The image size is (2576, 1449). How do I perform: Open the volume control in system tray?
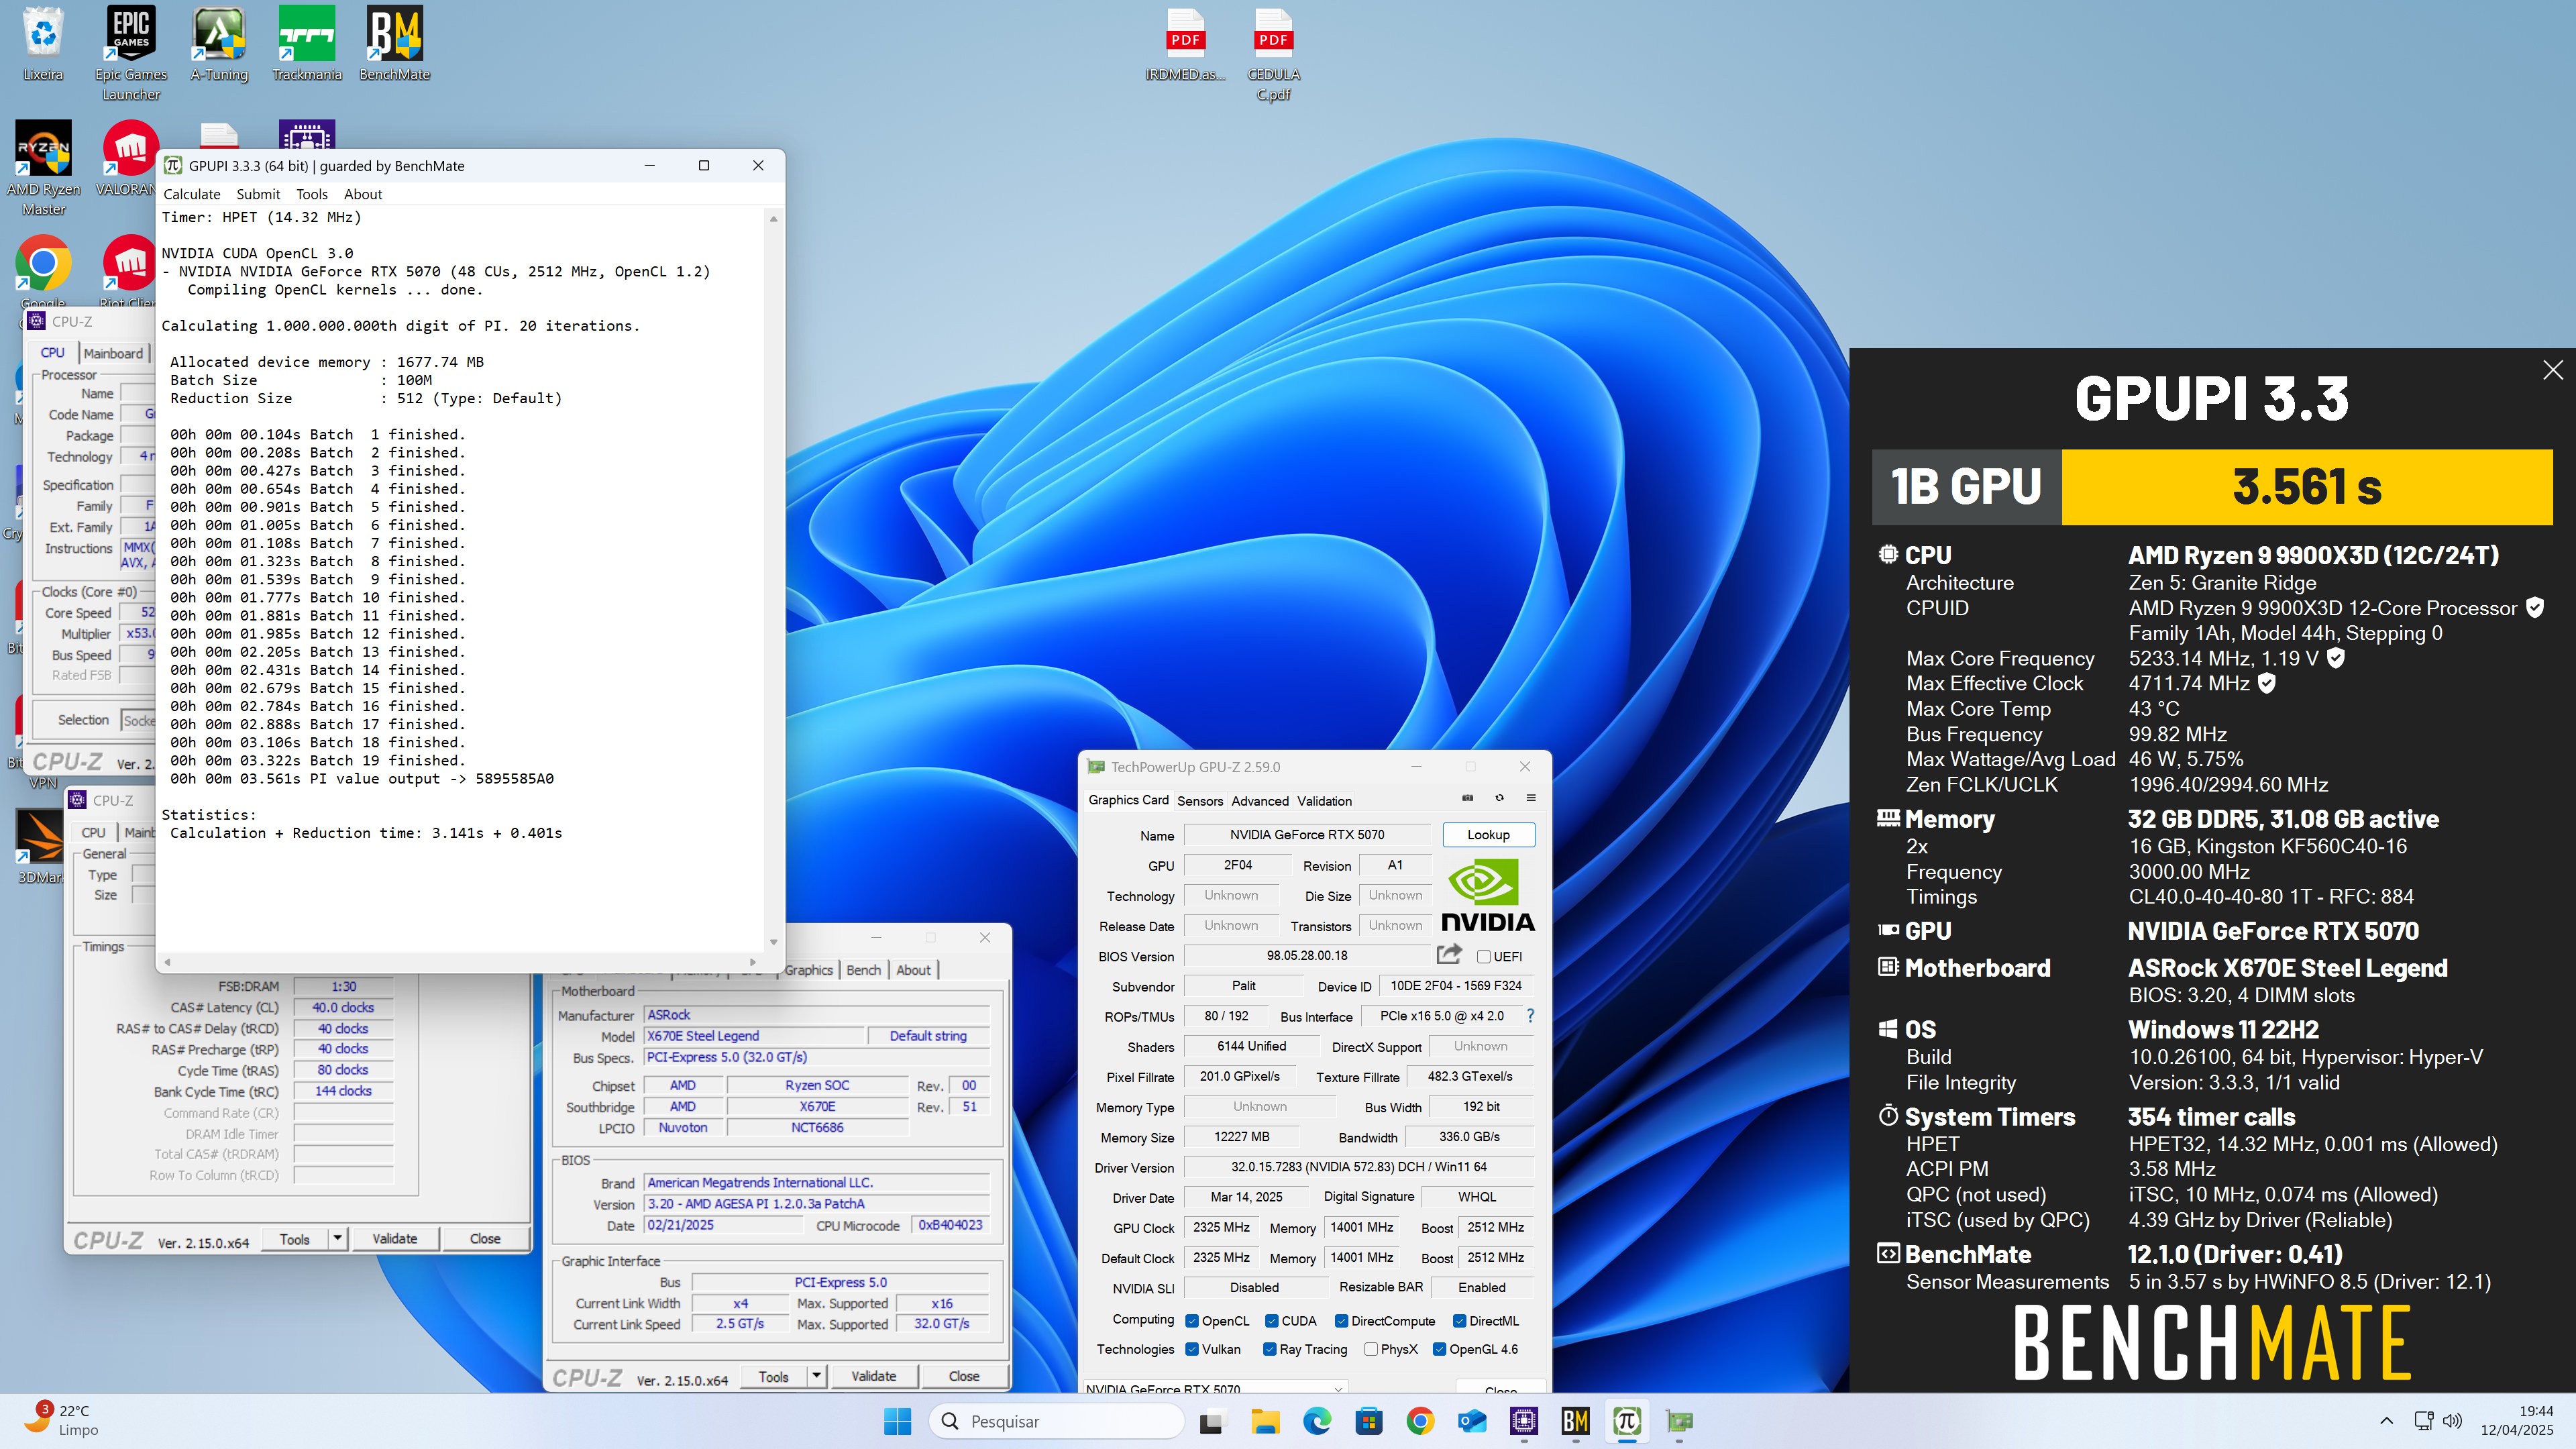coord(2453,1421)
